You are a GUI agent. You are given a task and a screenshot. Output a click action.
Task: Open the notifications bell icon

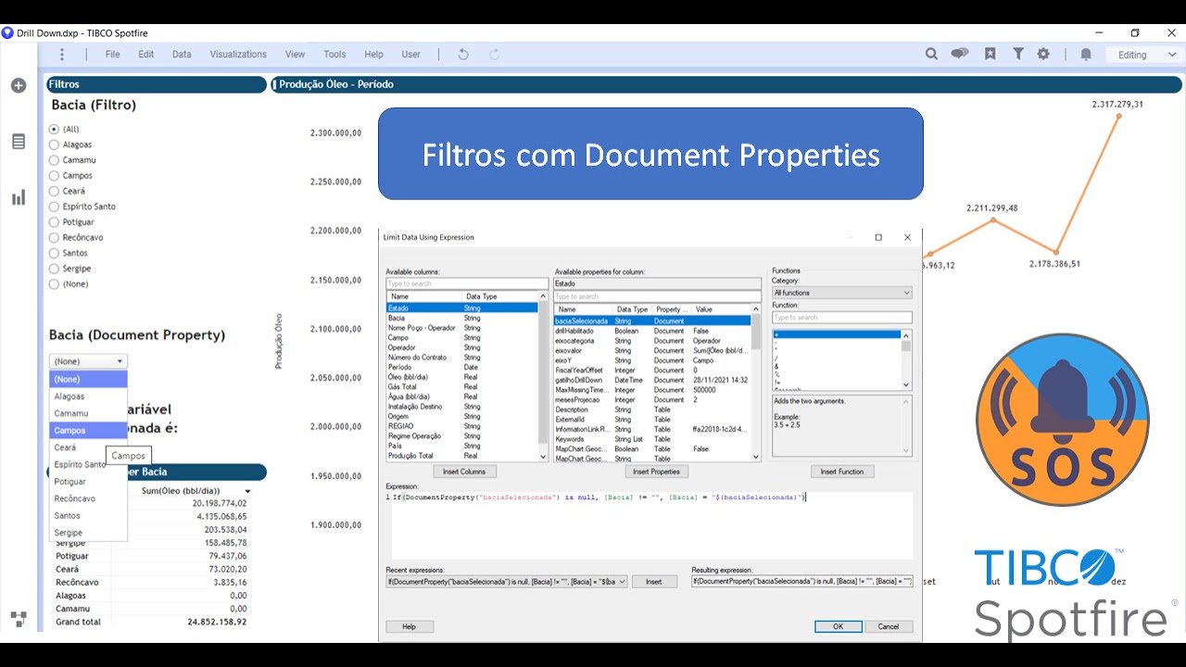click(1086, 55)
